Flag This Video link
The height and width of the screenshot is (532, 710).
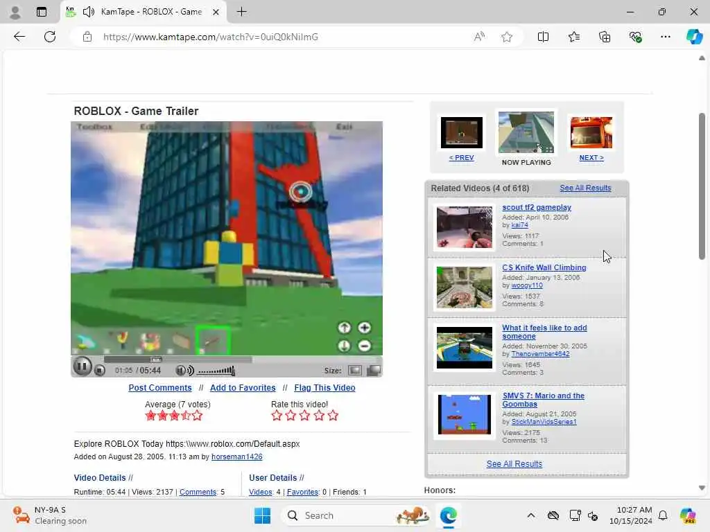tap(324, 388)
